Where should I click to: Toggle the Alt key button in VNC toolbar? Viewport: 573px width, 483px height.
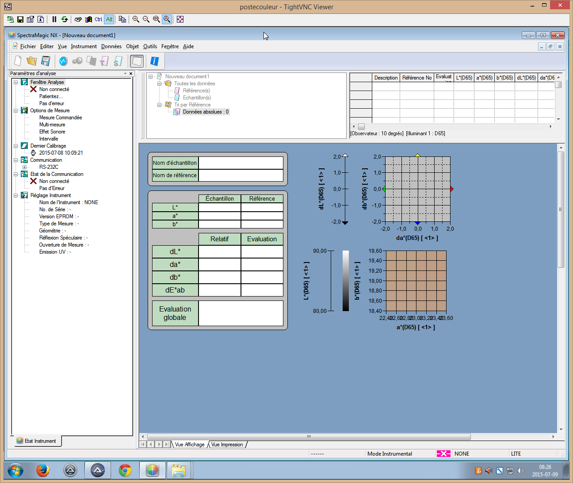point(109,19)
